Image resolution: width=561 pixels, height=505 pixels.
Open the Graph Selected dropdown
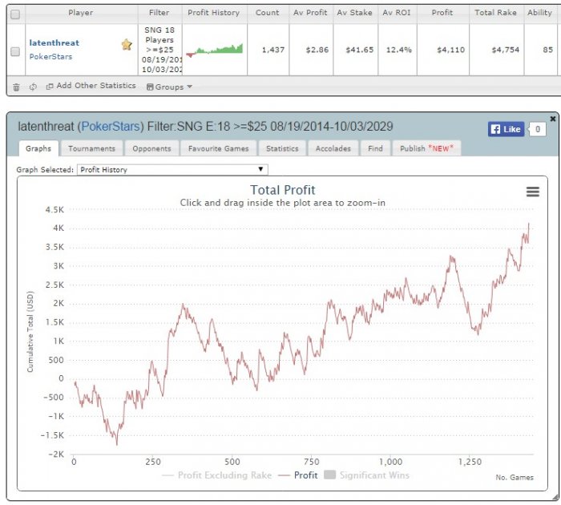point(172,170)
